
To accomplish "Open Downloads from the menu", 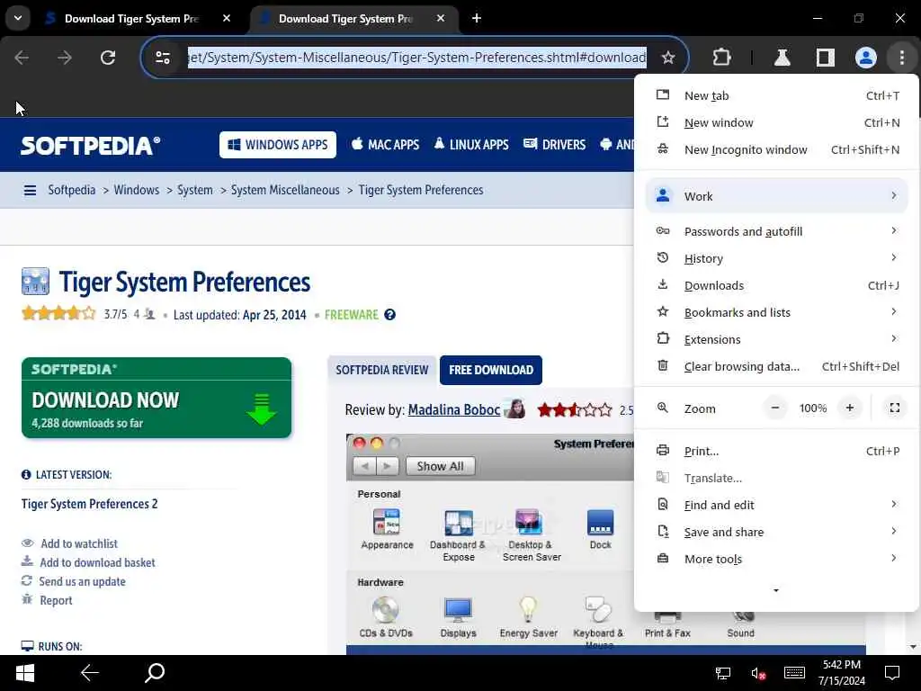I will coord(776,285).
